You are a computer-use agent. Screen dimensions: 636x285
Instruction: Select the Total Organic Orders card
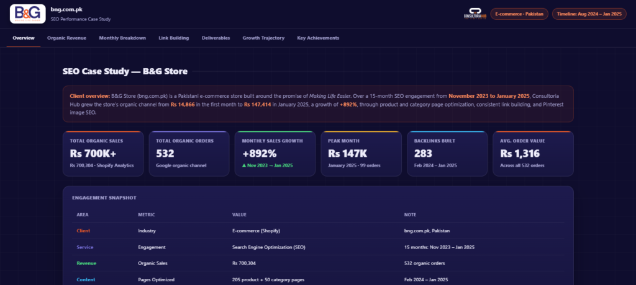tap(189, 154)
